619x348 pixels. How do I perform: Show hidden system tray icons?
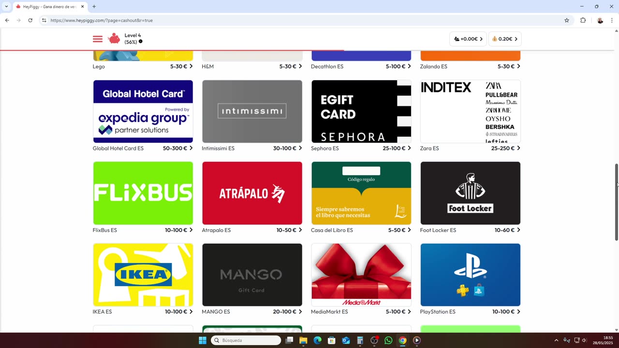556,340
